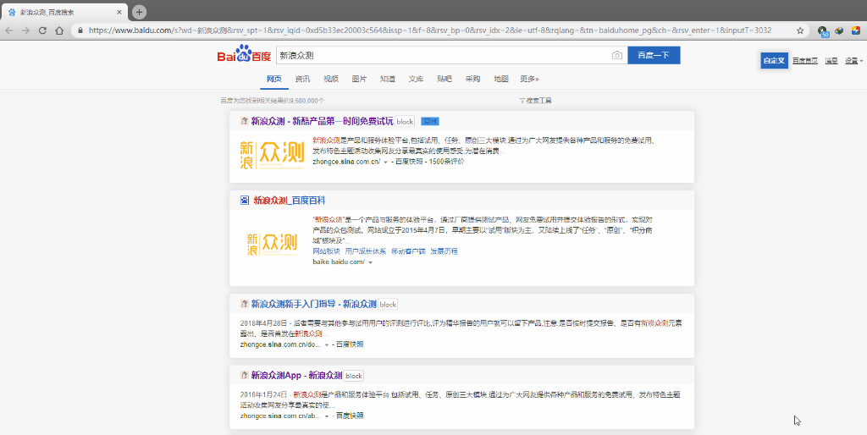Select the 网页 tab
The height and width of the screenshot is (435, 867).
pos(274,79)
